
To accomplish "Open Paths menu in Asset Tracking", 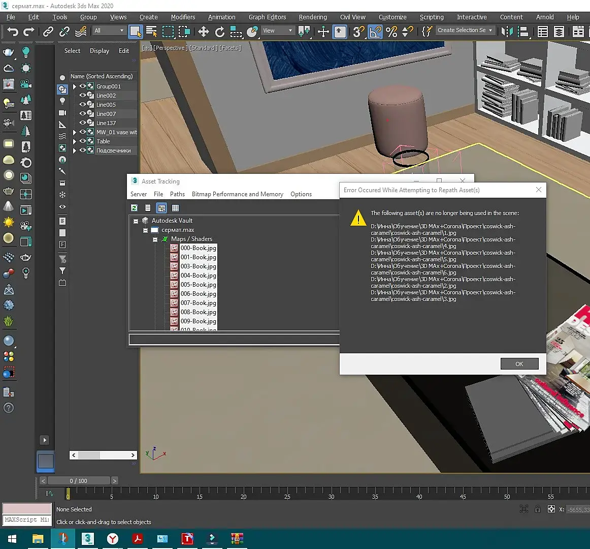I will (x=177, y=194).
